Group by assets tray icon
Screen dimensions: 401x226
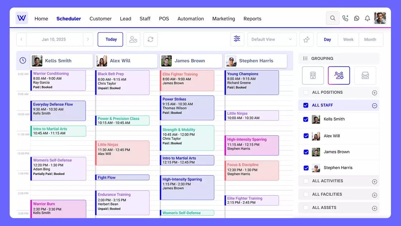click(x=365, y=75)
